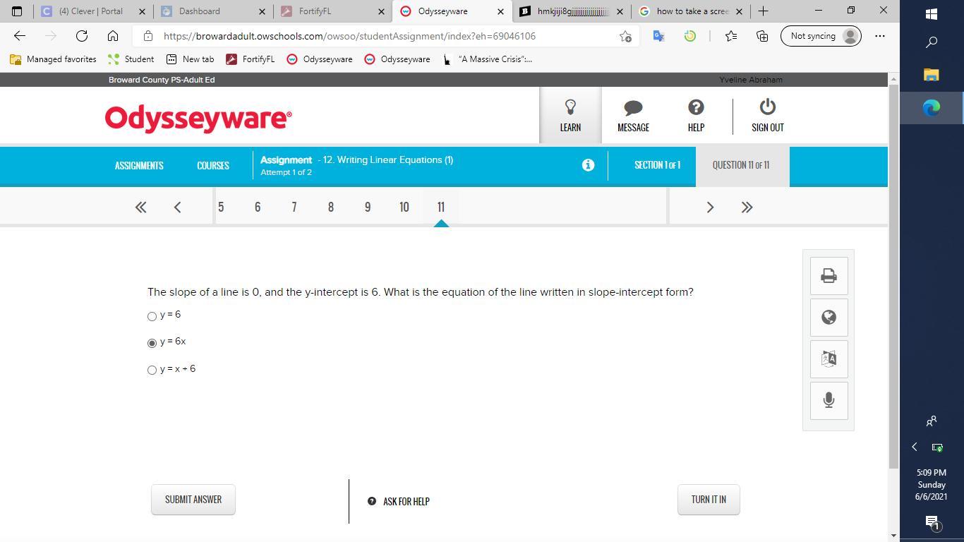Open browser settings ellipsis menu
The width and height of the screenshot is (964, 542).
[879, 36]
